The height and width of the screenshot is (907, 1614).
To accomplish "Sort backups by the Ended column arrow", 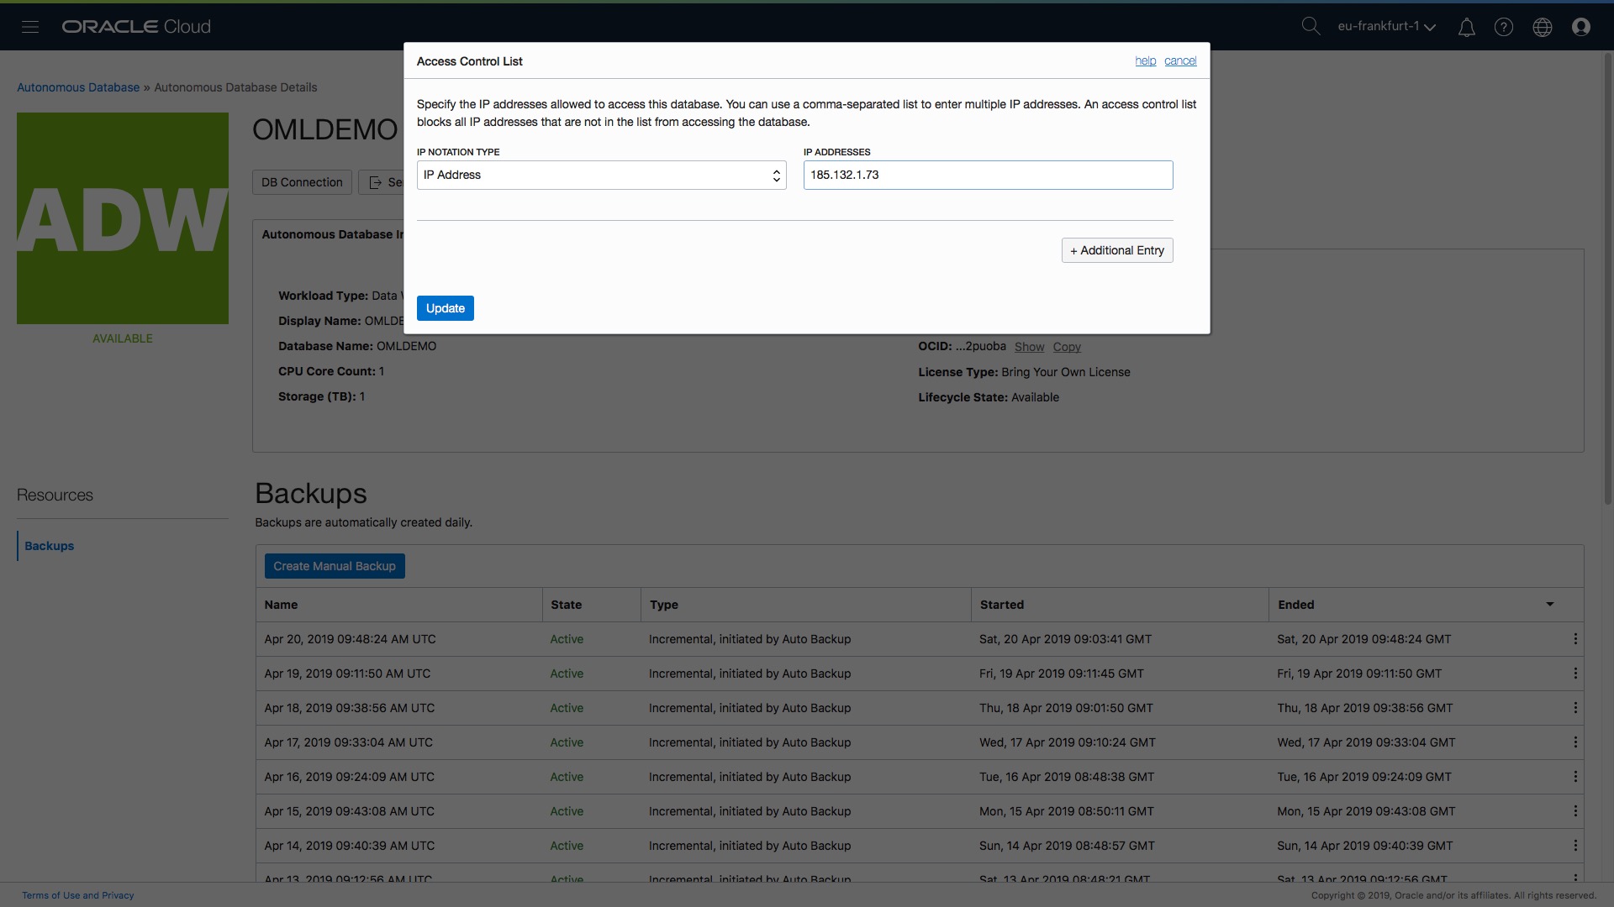I will click(x=1549, y=605).
